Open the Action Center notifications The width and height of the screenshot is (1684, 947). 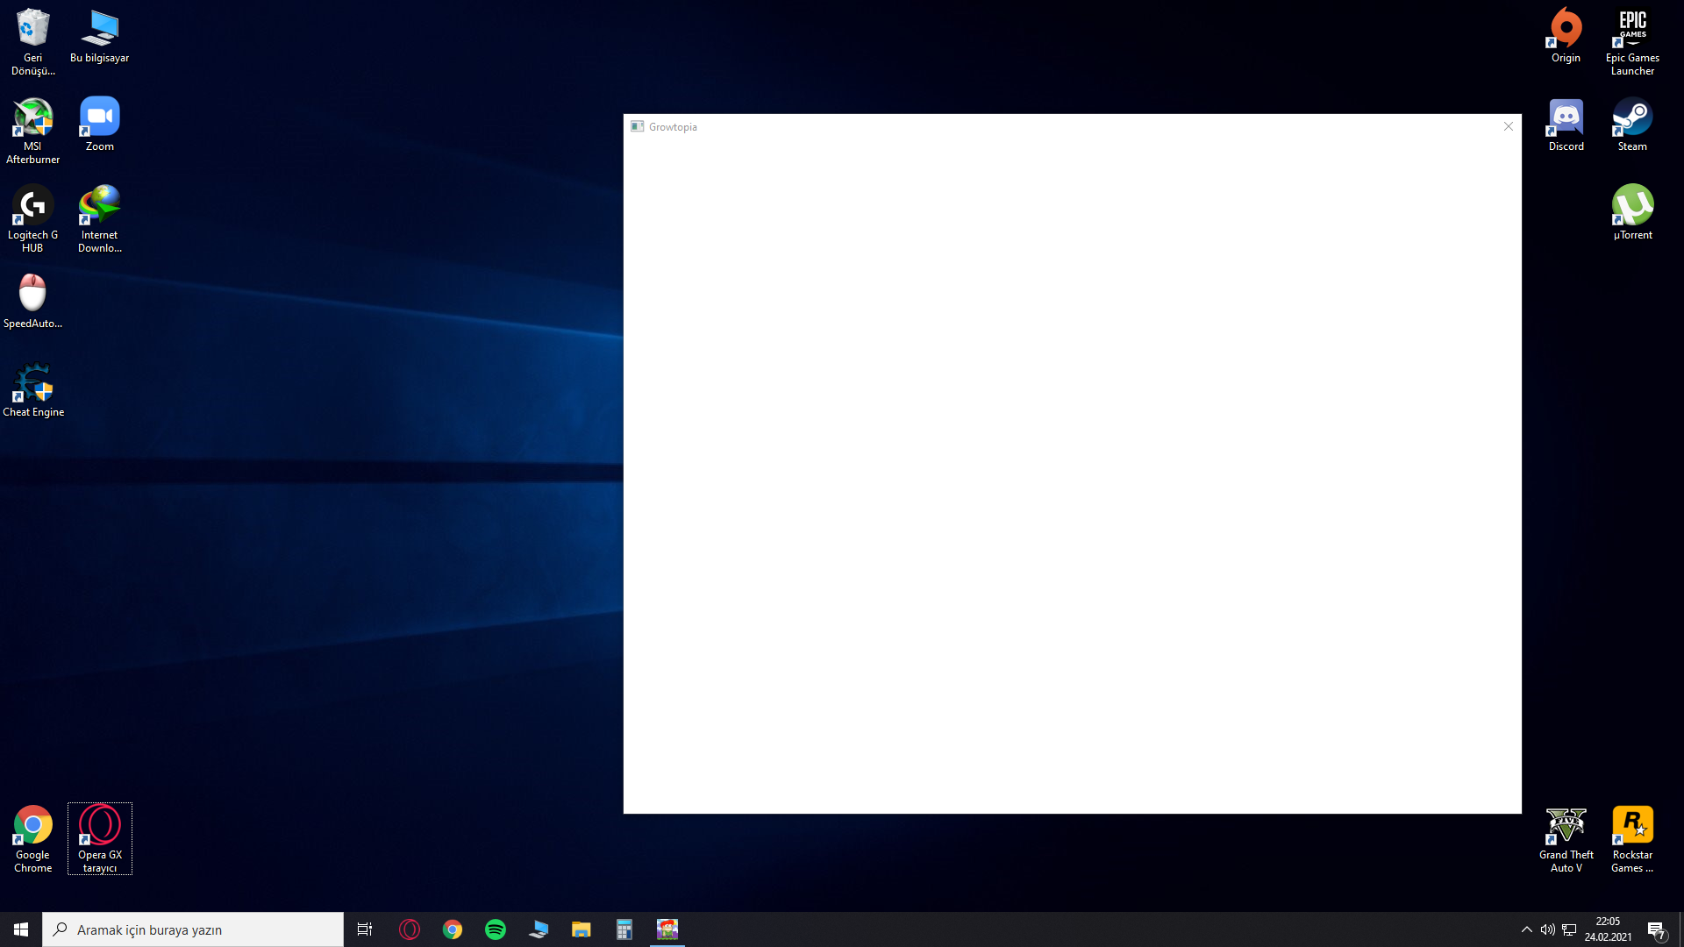1657,929
